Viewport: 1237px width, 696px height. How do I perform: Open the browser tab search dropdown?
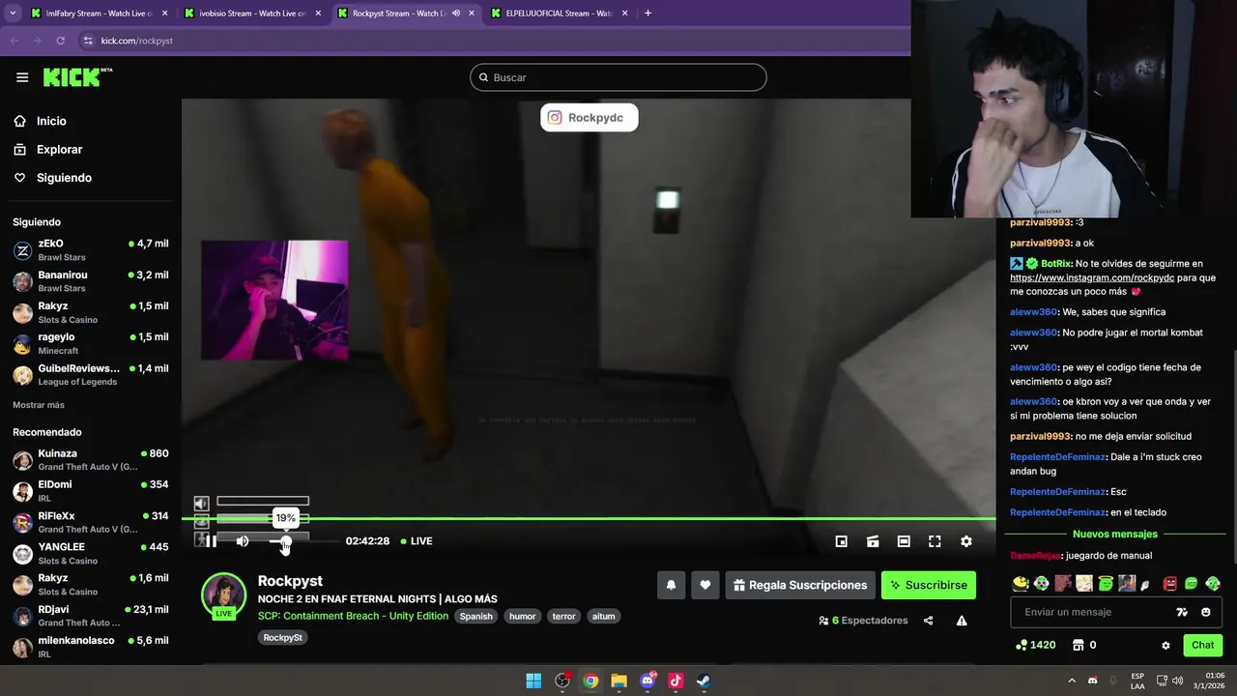[x=13, y=14]
